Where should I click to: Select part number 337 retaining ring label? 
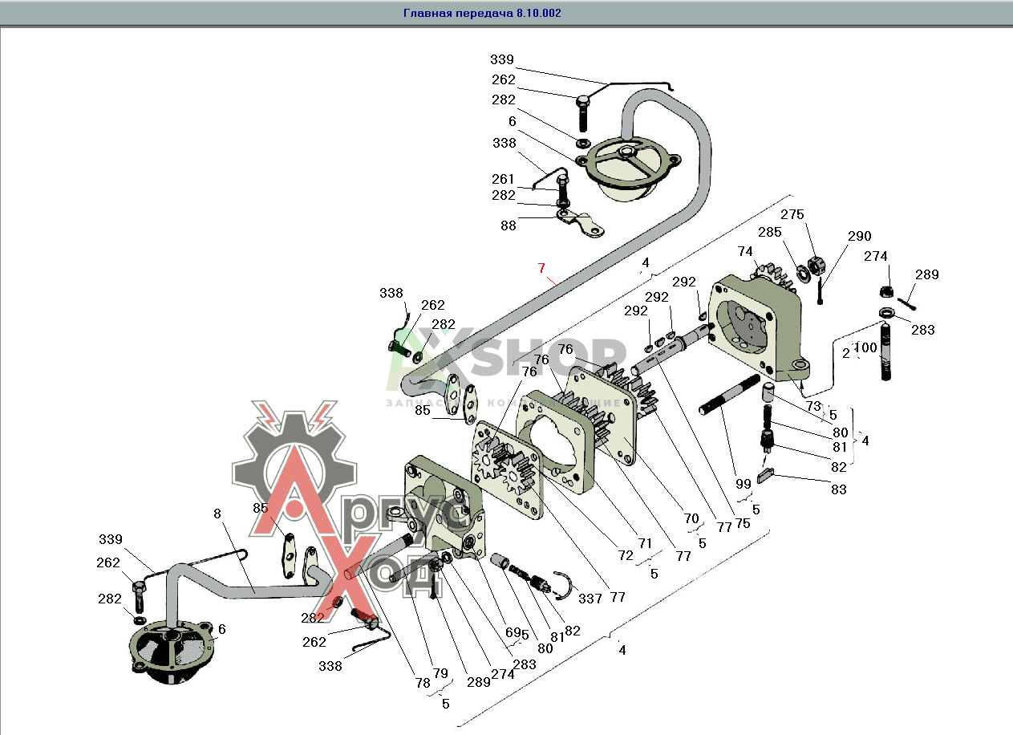point(590,598)
